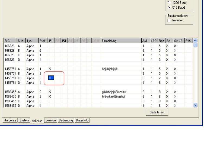Click the RIC column header
Image resolution: width=204 pixels, height=159 pixels.
point(10,41)
